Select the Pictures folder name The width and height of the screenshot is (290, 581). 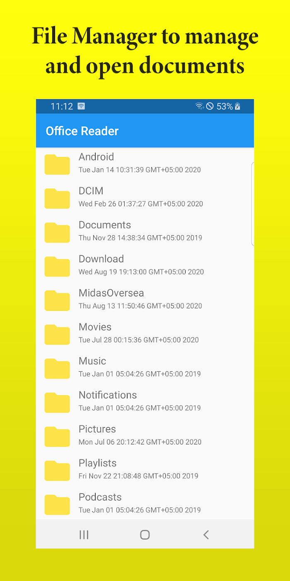coord(97,429)
